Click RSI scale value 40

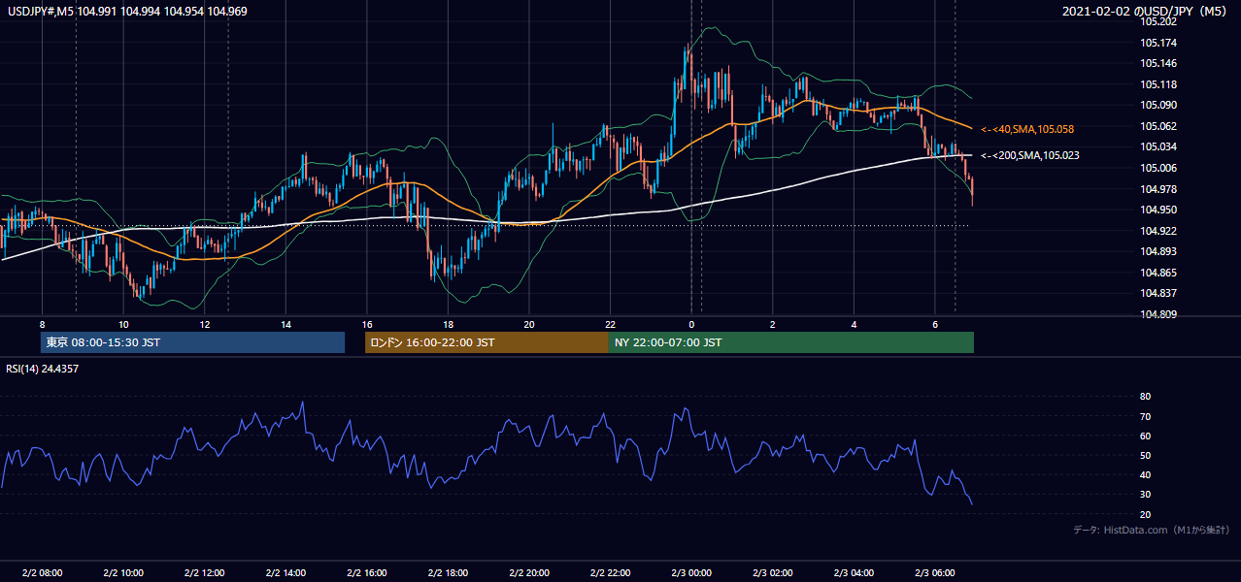(x=1145, y=475)
